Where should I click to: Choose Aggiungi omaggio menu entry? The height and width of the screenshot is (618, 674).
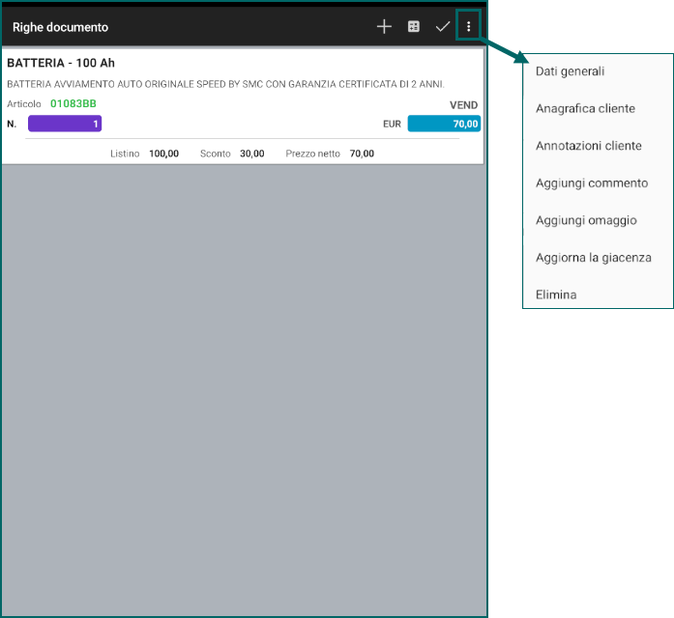(586, 220)
